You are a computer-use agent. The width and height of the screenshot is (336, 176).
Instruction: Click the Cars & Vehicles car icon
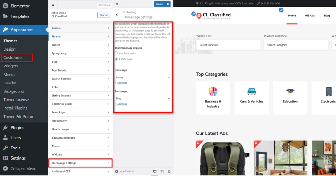tap(251, 91)
